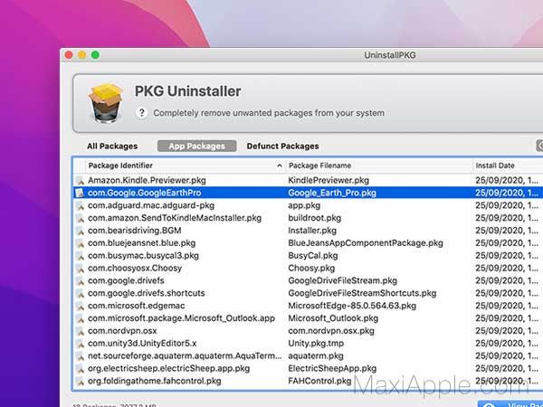The width and height of the screenshot is (543, 407).
Task: Switch to the All Packages tab
Action: tap(112, 146)
